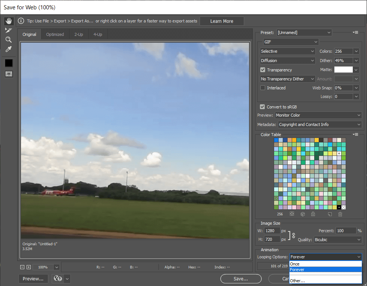This screenshot has height=286, width=367.
Task: Click the constrain proportions link icon
Action: click(293, 235)
